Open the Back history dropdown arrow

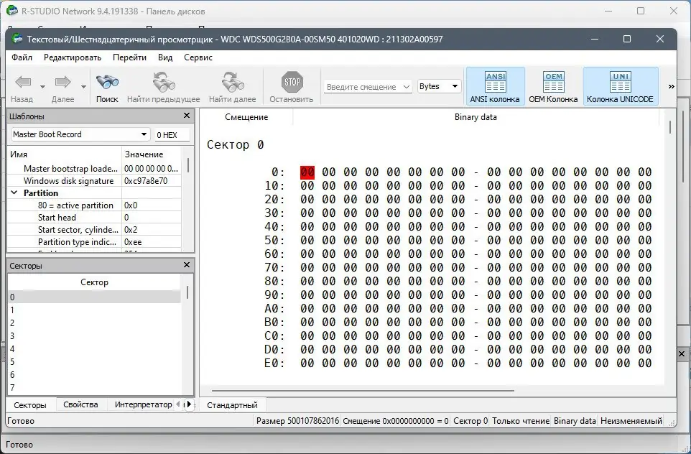pyautogui.click(x=43, y=87)
